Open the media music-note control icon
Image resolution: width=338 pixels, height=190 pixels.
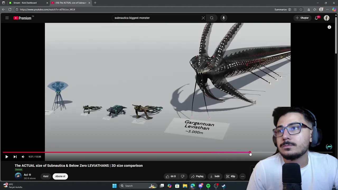pos(308,9)
